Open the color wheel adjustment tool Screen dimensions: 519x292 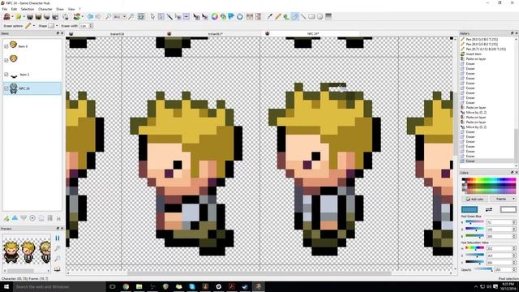(x=214, y=16)
